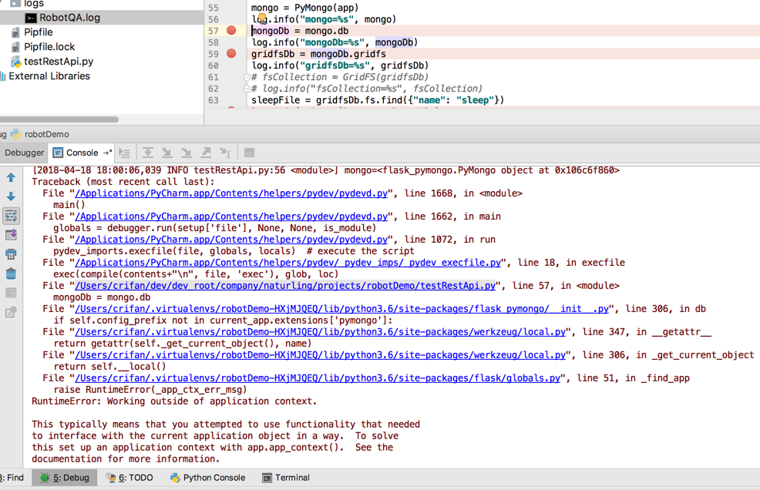This screenshot has height=490, width=760.
Task: Click the Pipfile.lock file icon
Action: click(x=16, y=47)
